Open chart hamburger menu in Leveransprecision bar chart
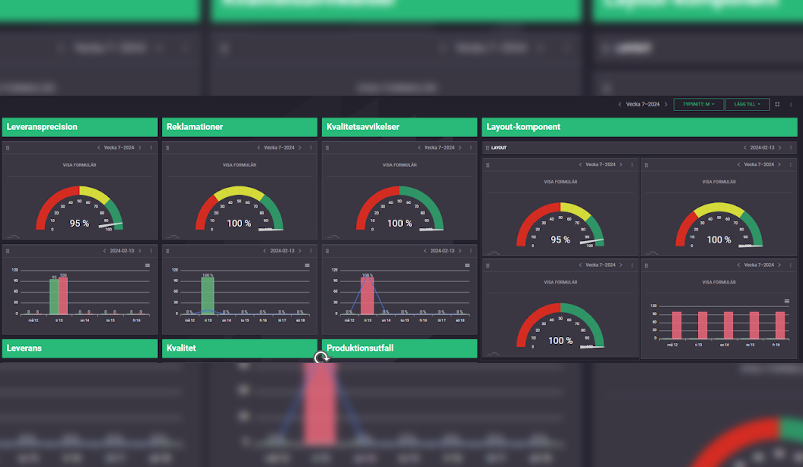Screen dimensions: 803x467 147,265
